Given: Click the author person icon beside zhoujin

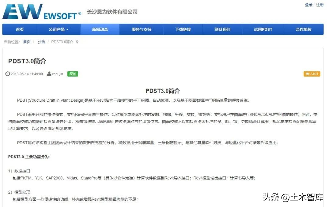Looking at the screenshot, I should 49,74.
